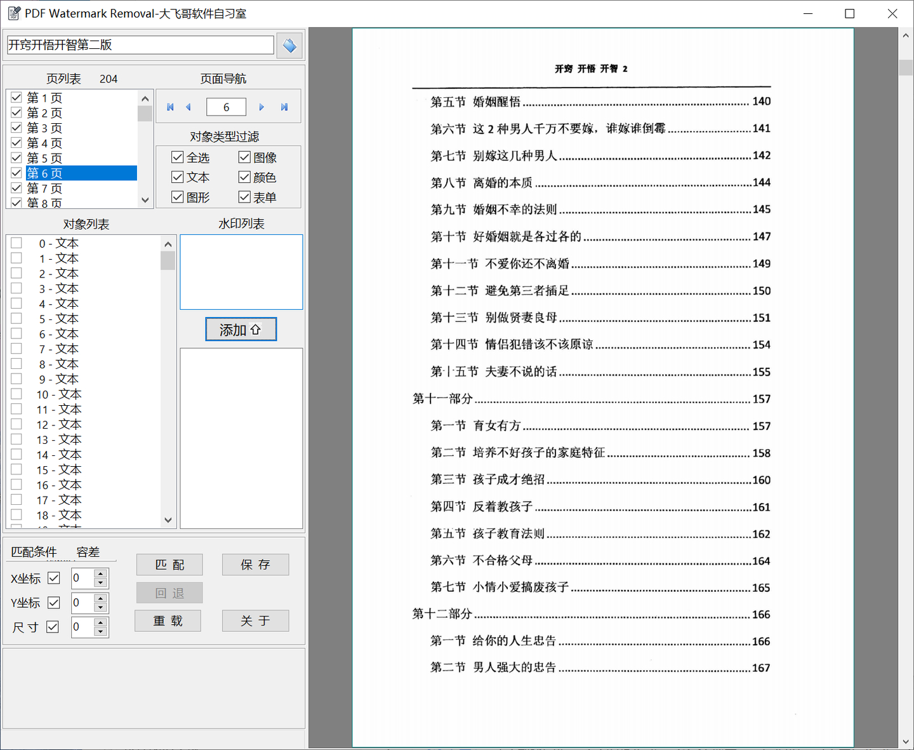Screen dimensions: 914x750
Task: Click the blue file-open icon beside the filename
Action: coord(289,45)
